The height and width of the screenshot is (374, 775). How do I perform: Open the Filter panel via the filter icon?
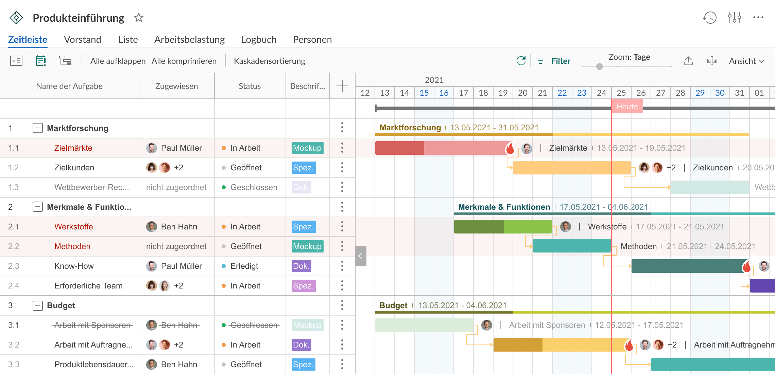tap(540, 60)
